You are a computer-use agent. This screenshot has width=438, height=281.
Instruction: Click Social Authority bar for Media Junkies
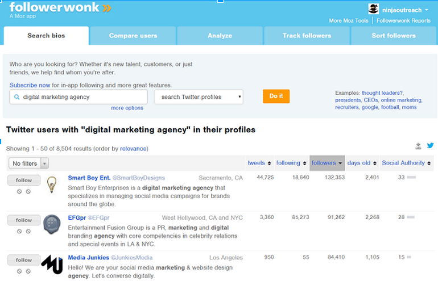(409, 257)
